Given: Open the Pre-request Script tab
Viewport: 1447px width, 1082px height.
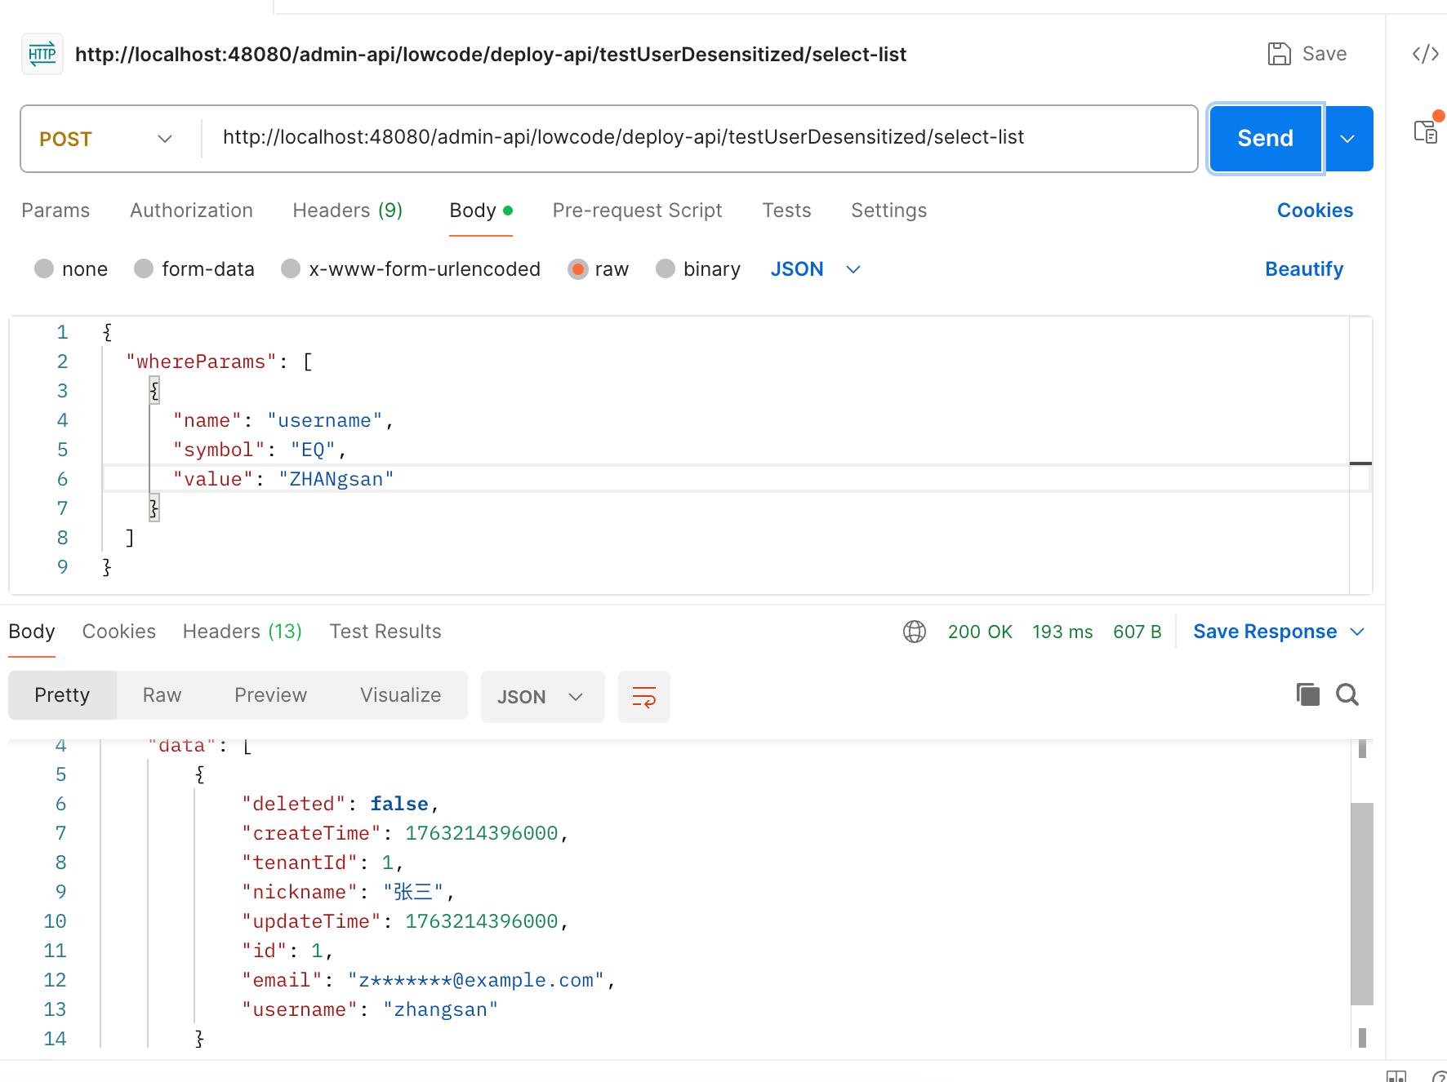Looking at the screenshot, I should 637,211.
